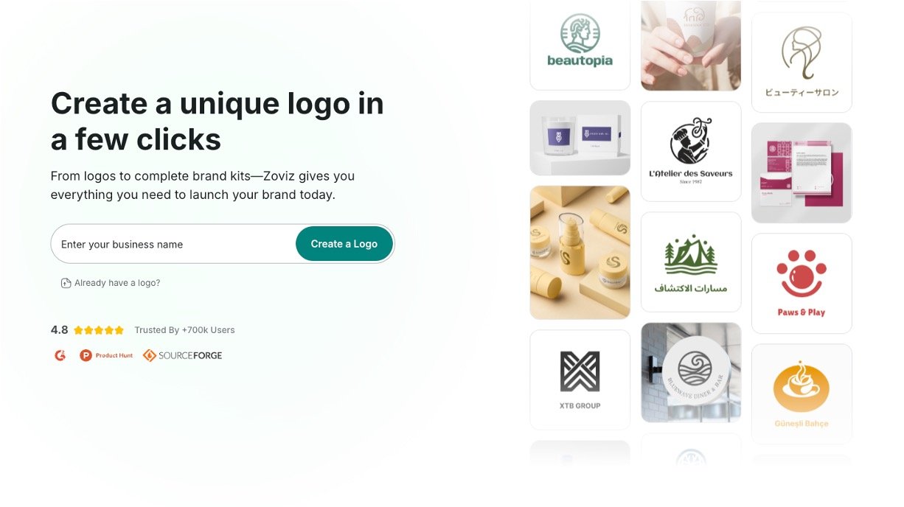Click the G2 review badge icon
Image resolution: width=904 pixels, height=507 pixels.
(60, 355)
